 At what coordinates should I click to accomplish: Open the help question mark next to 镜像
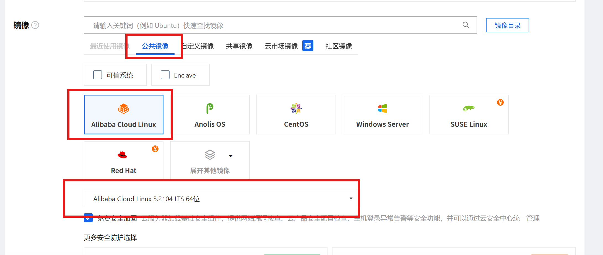(35, 25)
